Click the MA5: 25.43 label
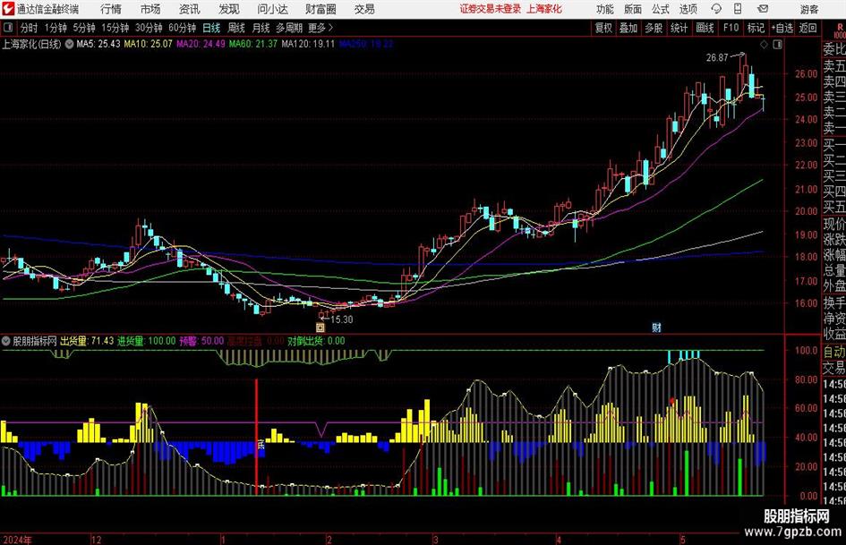Image resolution: width=846 pixels, height=545 pixels. pyautogui.click(x=98, y=44)
